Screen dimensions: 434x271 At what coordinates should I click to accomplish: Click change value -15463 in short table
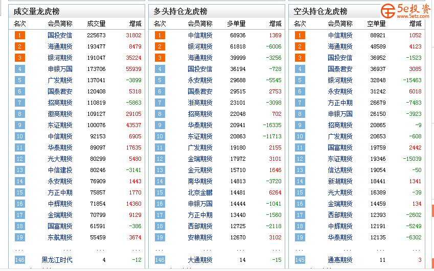point(412,80)
